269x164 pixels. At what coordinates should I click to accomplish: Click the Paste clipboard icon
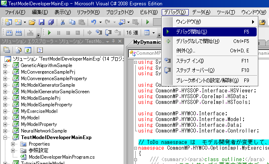pos(82,22)
